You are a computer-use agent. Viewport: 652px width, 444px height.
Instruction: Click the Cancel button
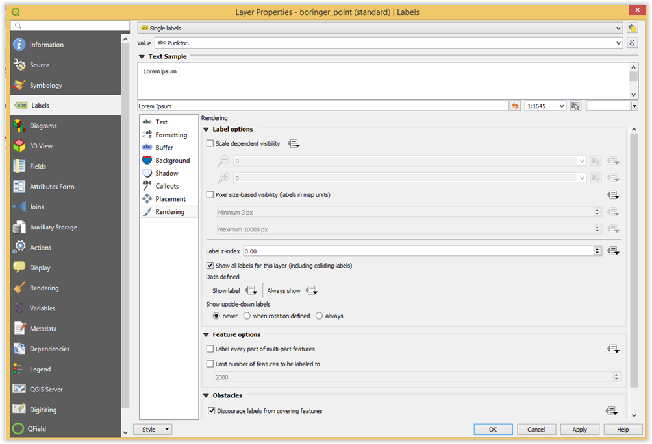coord(536,430)
